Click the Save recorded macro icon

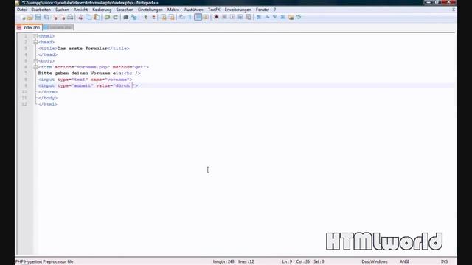[x=249, y=18]
